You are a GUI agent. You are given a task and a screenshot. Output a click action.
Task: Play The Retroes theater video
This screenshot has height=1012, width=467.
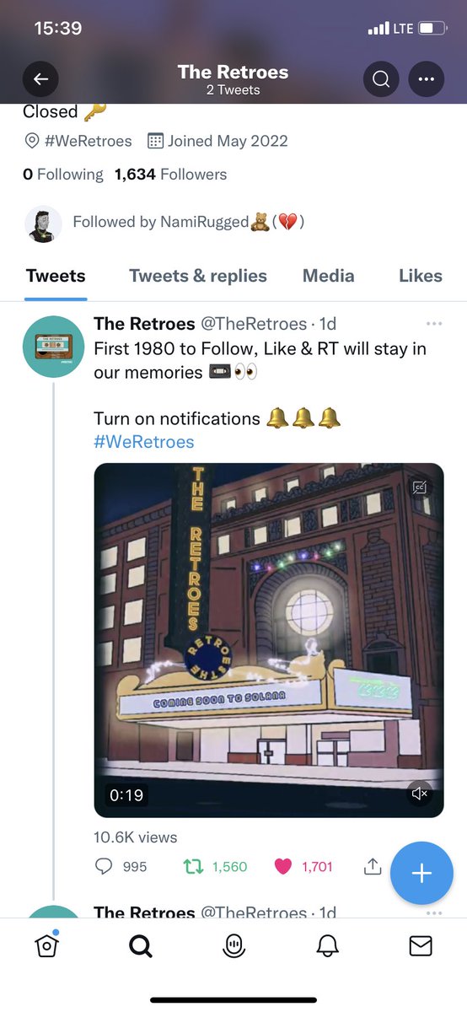(269, 640)
